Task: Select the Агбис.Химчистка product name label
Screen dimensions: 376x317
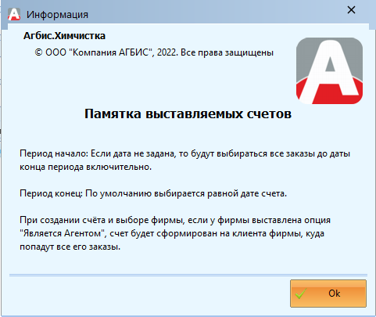Action: coord(64,36)
